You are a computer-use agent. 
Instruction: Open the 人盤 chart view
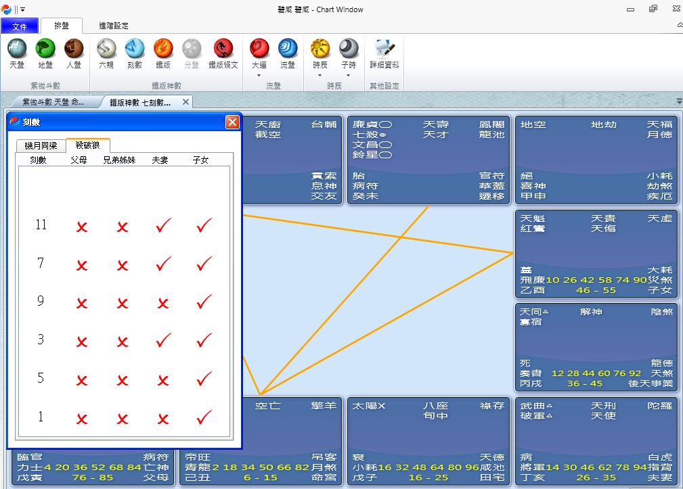[73, 53]
